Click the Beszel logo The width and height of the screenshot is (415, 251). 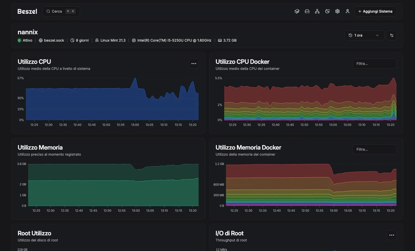27,11
